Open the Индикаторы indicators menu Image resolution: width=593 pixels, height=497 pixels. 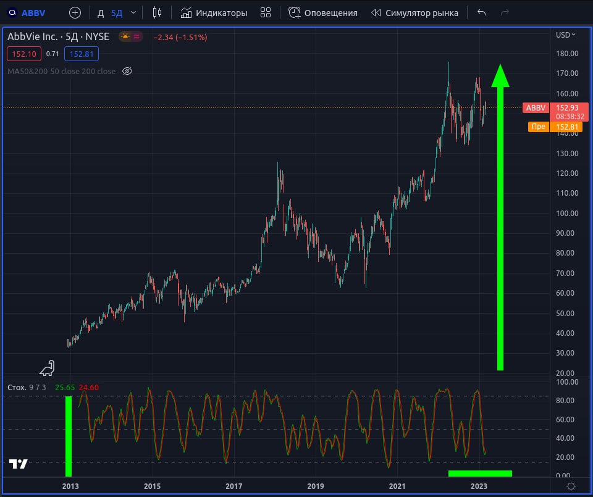214,13
